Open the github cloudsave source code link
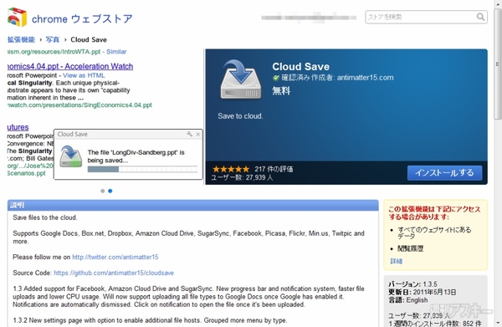 (114, 273)
